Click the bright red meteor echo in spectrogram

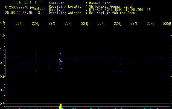(60, 60)
